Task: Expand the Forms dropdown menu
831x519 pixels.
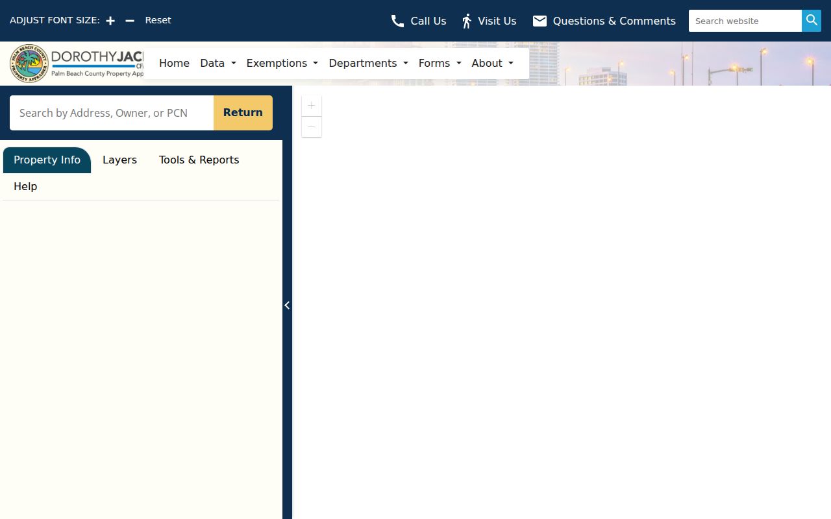Action: click(x=440, y=63)
